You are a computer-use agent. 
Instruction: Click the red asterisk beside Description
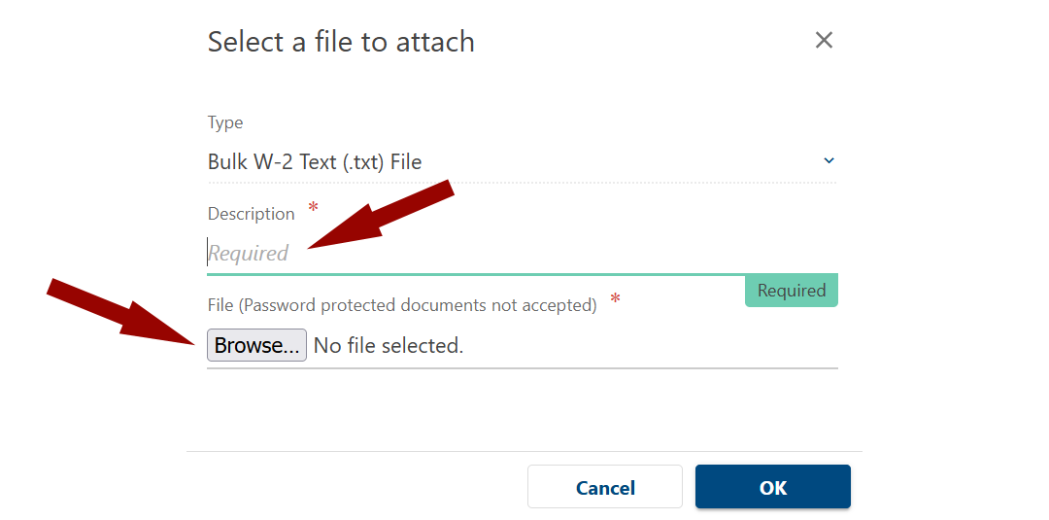(x=313, y=207)
